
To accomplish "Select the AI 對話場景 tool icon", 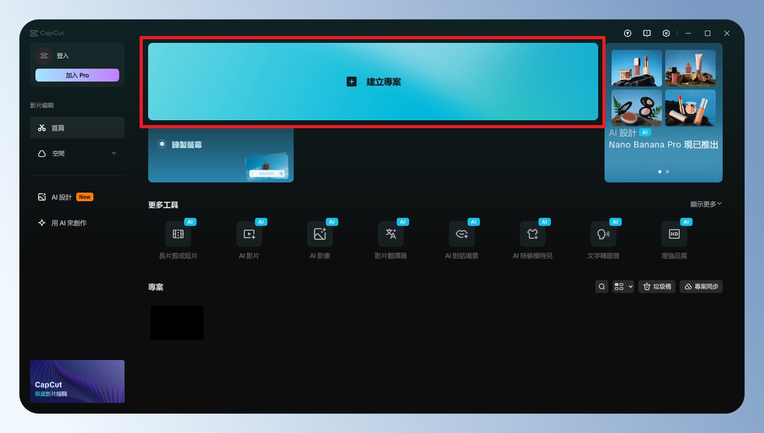I will [x=462, y=234].
